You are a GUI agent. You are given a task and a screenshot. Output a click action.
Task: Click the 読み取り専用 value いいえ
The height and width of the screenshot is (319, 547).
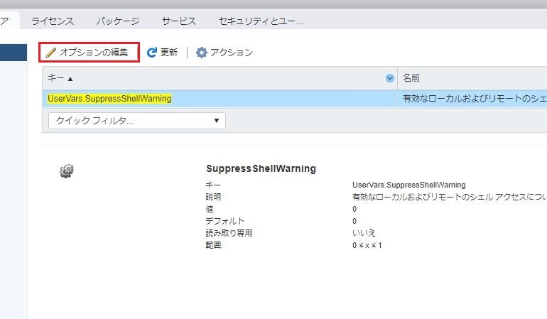[364, 233]
